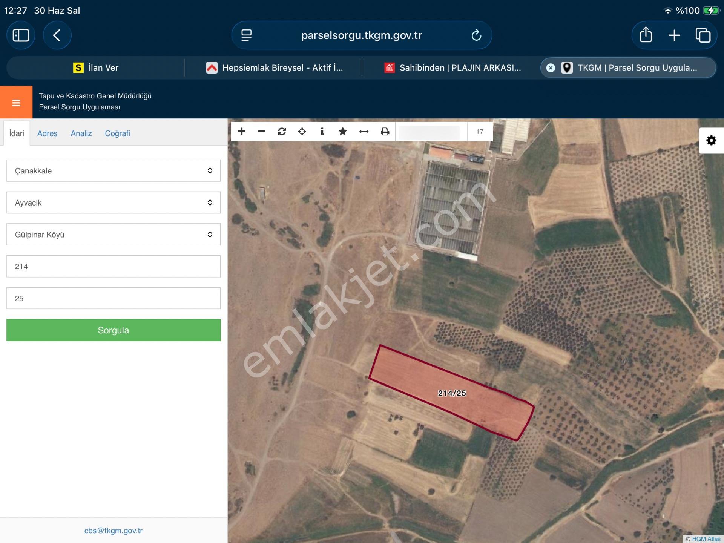Open Safari sidebar panel icon
Image resolution: width=724 pixels, height=543 pixels.
click(21, 35)
